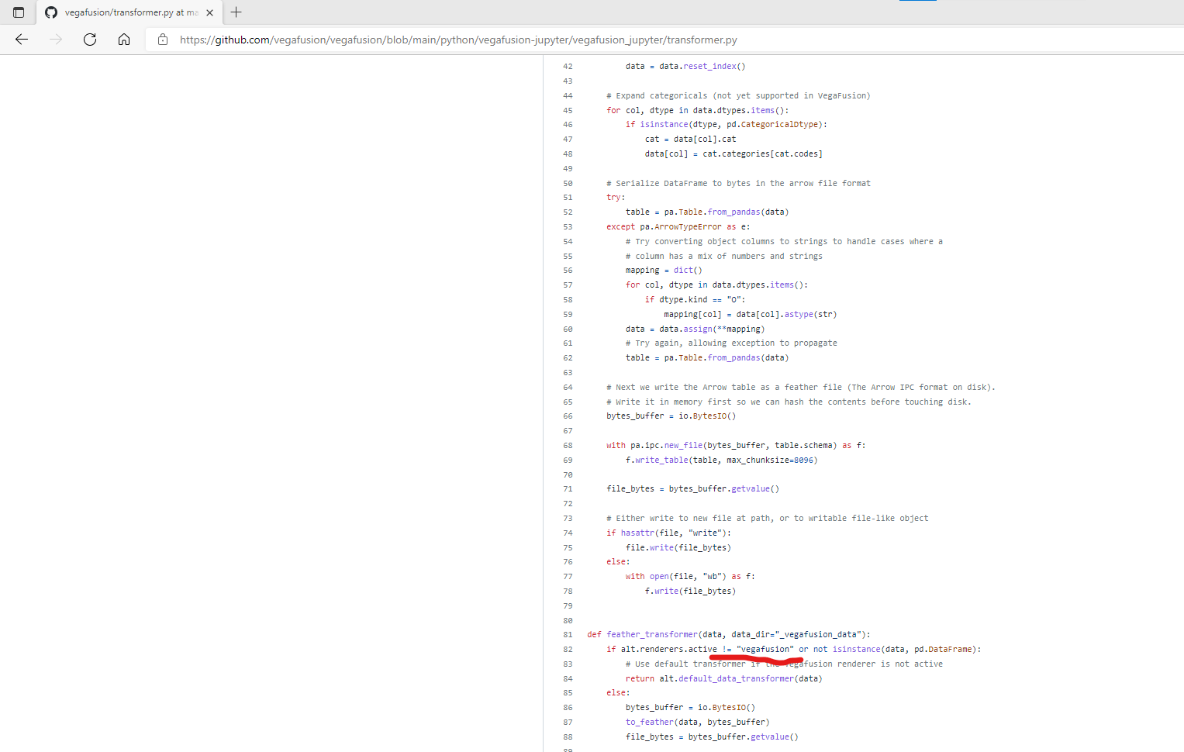Click 'mapping = dict()' on line 56

tap(664, 271)
